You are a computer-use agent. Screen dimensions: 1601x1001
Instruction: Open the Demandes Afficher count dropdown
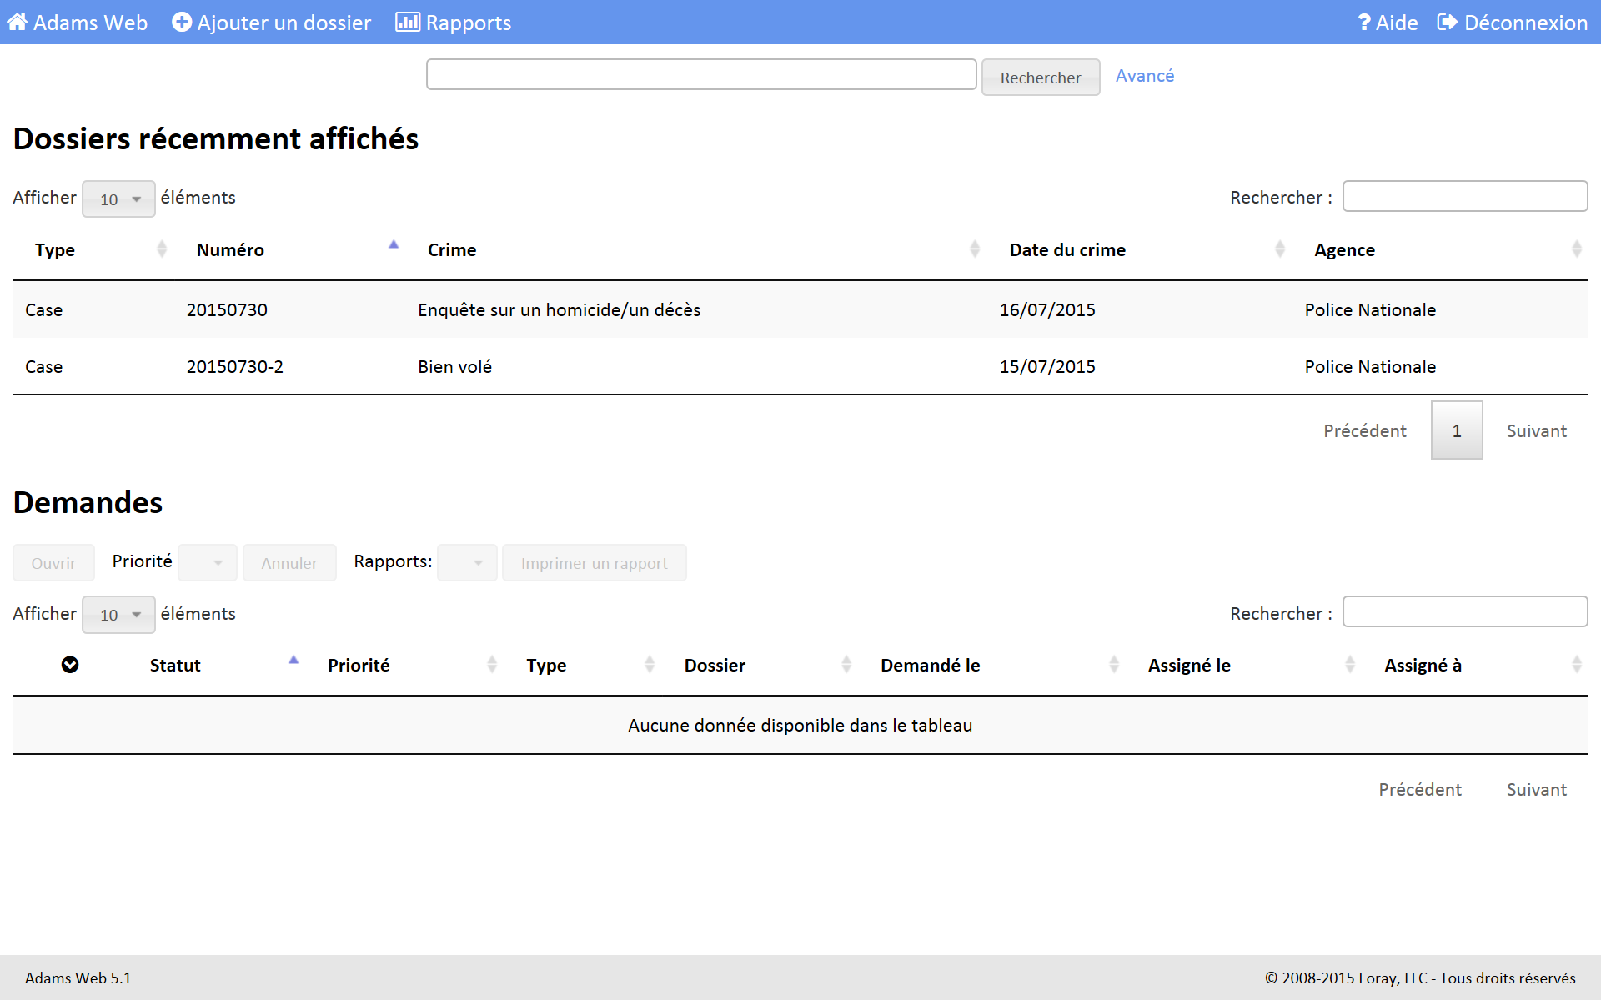click(118, 615)
